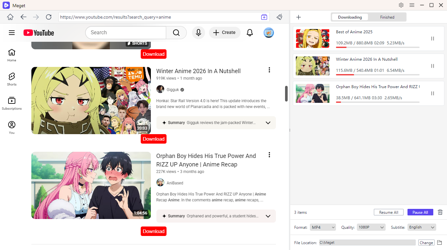Open the Quality dropdown set to 1080P
447x250 pixels.
[371, 227]
